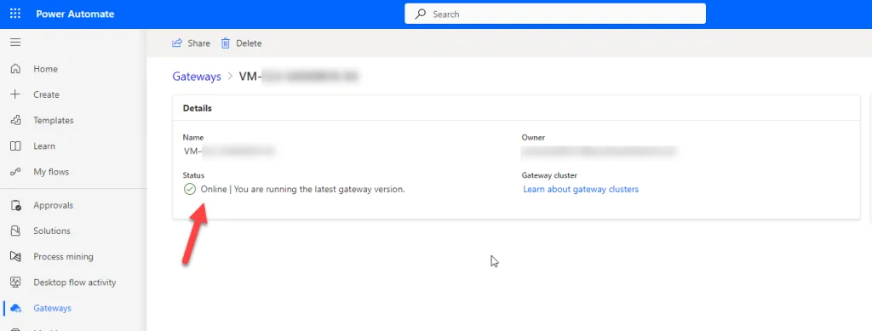Image resolution: width=872 pixels, height=331 pixels.
Task: Click the Templates icon in sidebar
Action: (15, 120)
